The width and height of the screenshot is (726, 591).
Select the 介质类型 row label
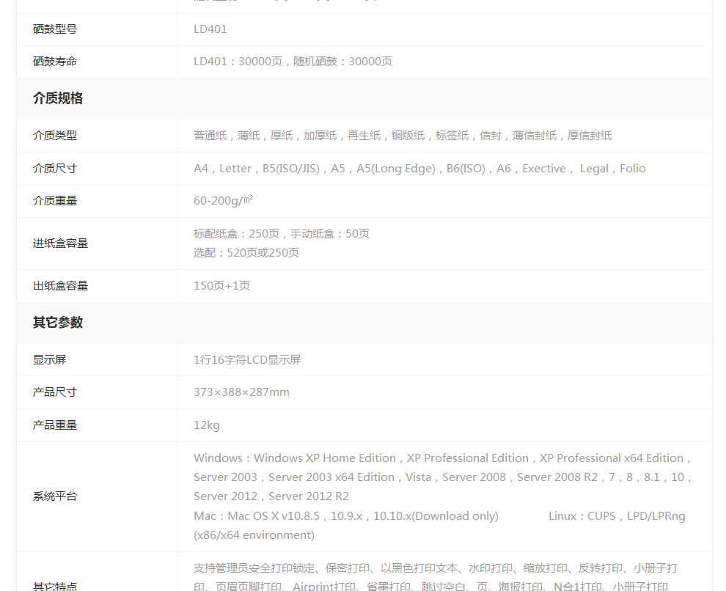point(55,136)
